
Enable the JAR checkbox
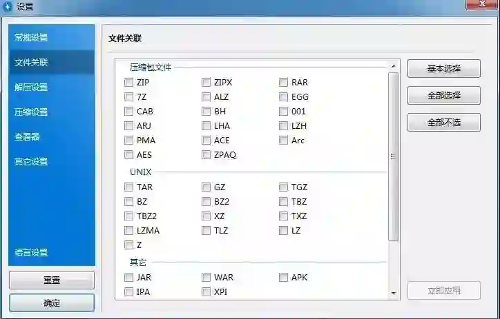pyautogui.click(x=128, y=278)
